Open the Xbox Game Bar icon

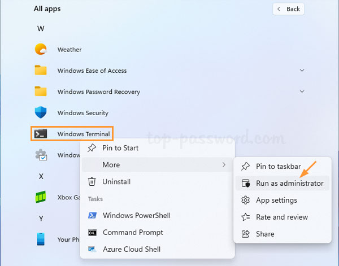pyautogui.click(x=41, y=197)
